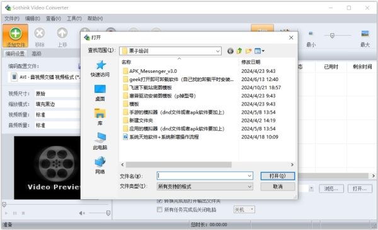Screen dimensions: 378x230
Task: Click the playback seek slider handle
Action: click(4, 205)
